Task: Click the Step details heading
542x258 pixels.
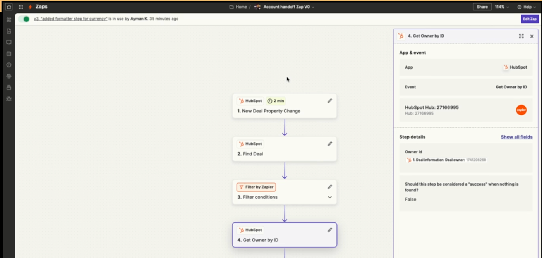Action: tap(412, 137)
